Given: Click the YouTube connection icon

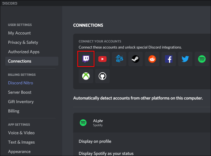Looking at the screenshot, I should tap(102, 59).
